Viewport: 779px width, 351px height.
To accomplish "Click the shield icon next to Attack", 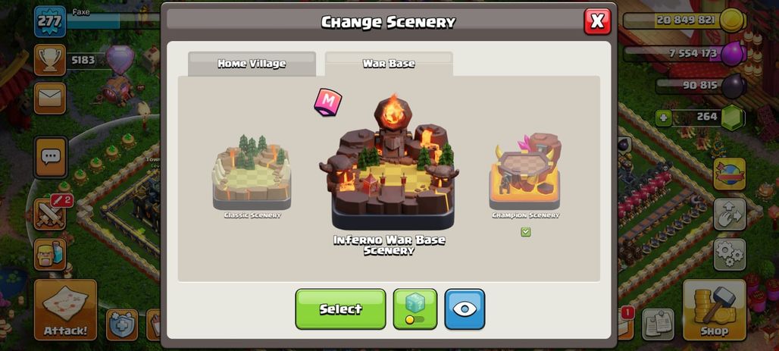I will (x=122, y=324).
